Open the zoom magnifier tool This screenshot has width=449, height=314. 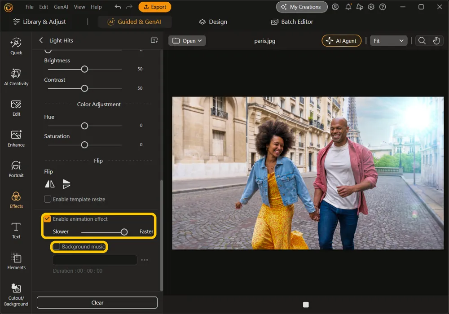coord(422,41)
